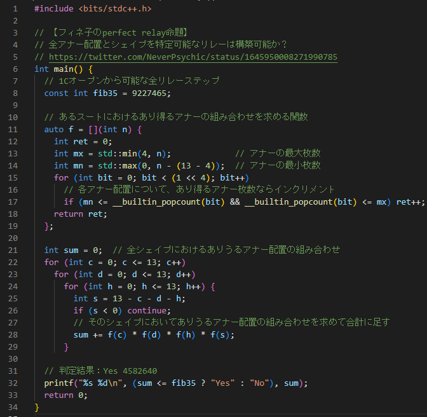Click line number 28 in gutter
Viewport: 427px width, 417px height.
pyautogui.click(x=13, y=335)
